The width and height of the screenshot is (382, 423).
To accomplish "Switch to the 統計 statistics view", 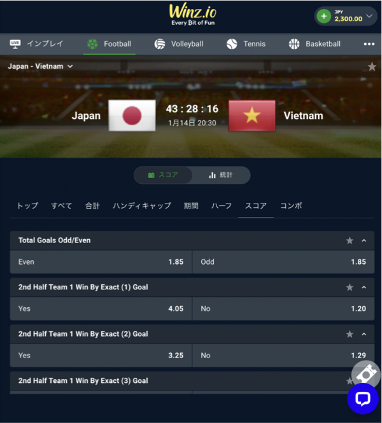I will [220, 175].
